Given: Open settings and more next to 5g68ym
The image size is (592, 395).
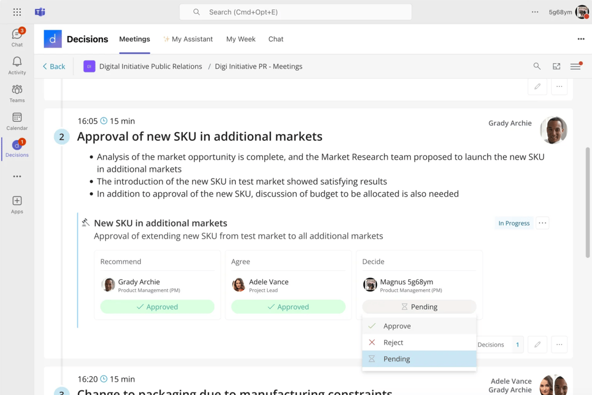Looking at the screenshot, I should tap(535, 12).
